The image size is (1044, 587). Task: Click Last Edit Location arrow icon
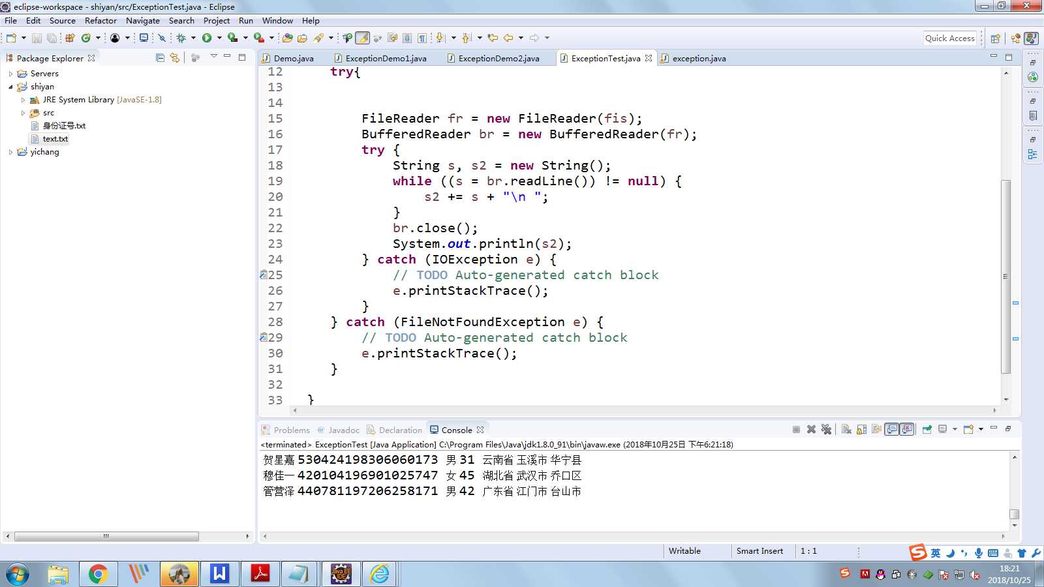tap(493, 38)
